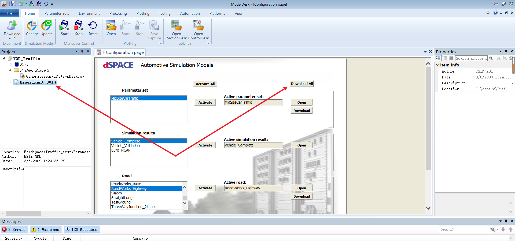Image resolution: width=515 pixels, height=241 pixels.
Task: Expand the Experiment_001 node
Action: (10, 82)
